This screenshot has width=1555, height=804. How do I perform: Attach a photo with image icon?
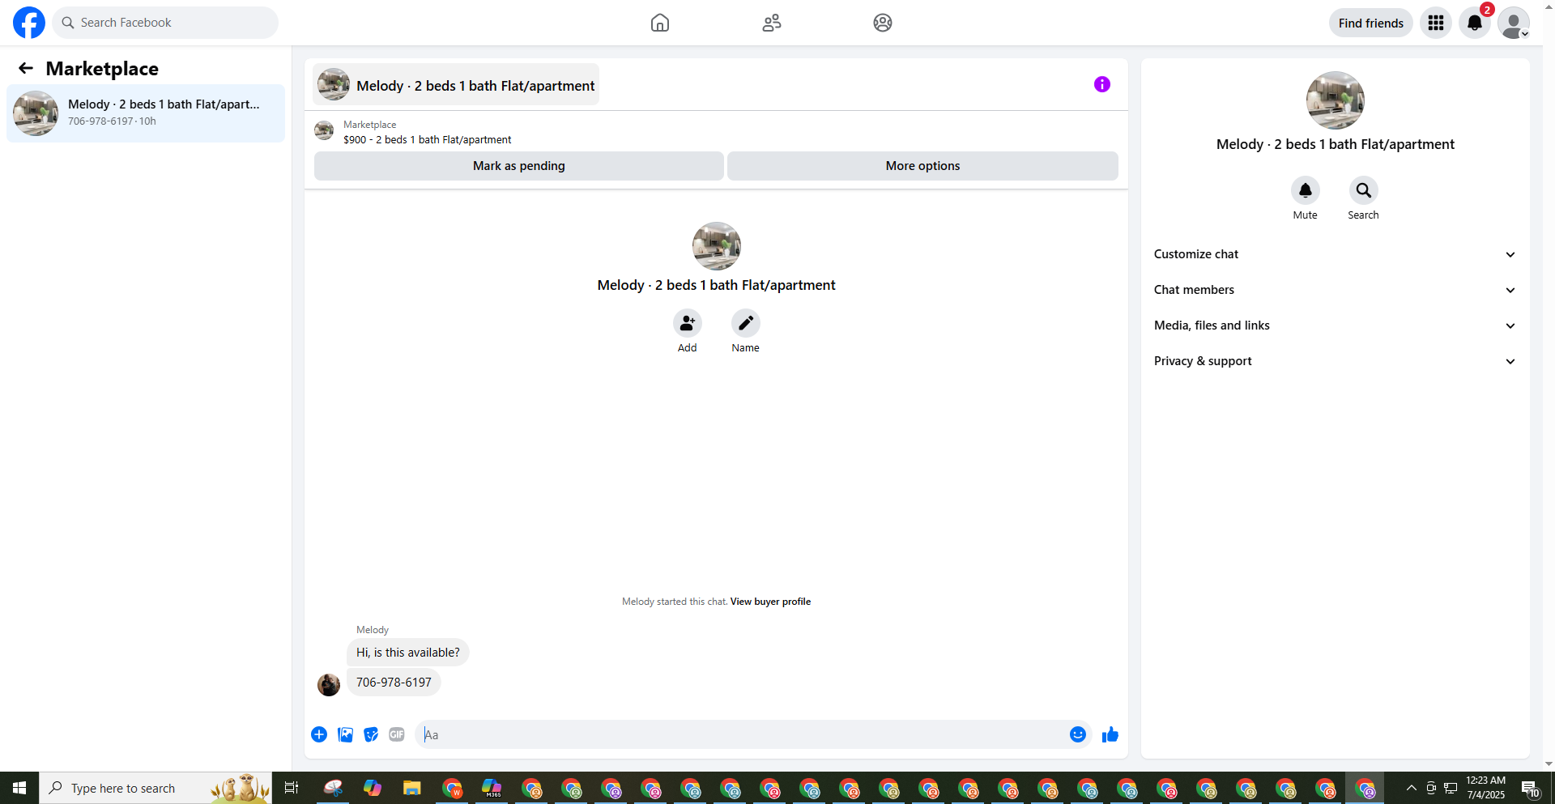(345, 734)
